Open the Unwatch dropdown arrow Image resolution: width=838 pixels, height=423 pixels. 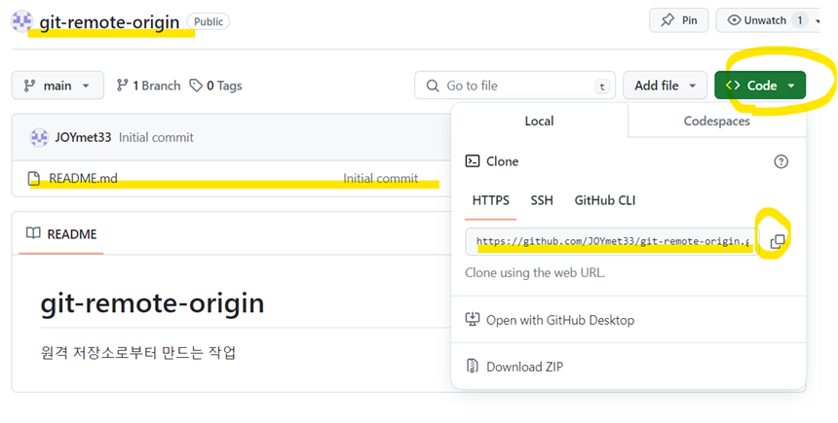pos(817,20)
